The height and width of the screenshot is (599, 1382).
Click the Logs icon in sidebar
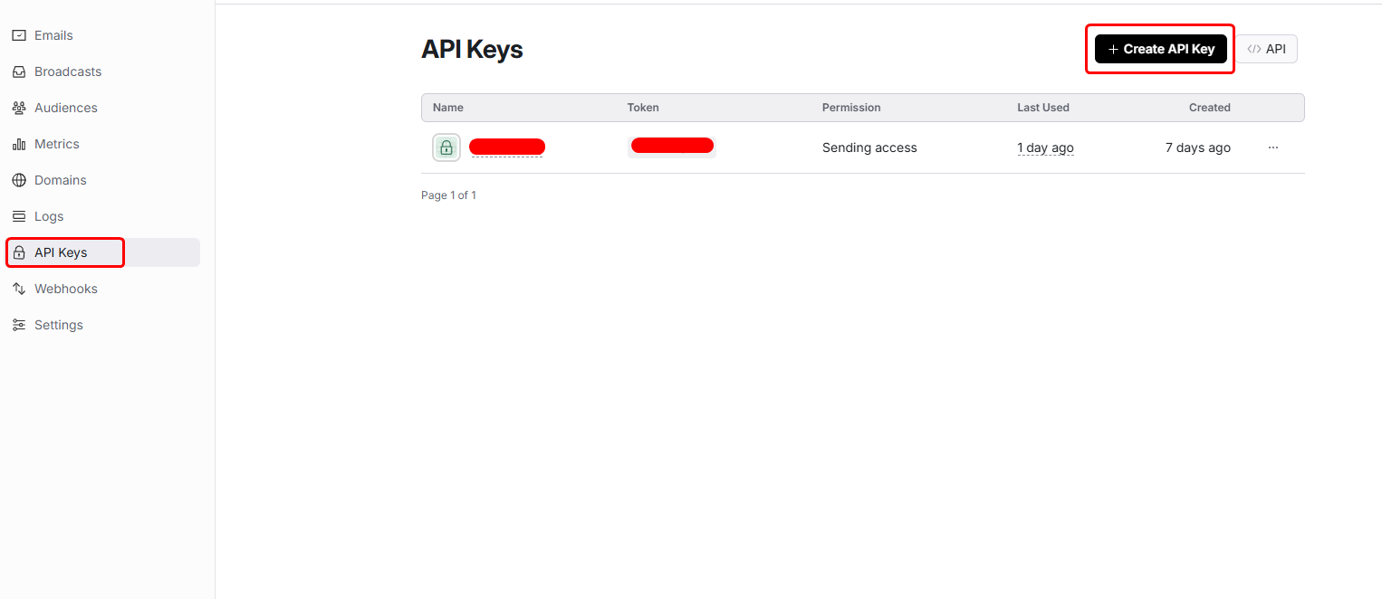[18, 216]
